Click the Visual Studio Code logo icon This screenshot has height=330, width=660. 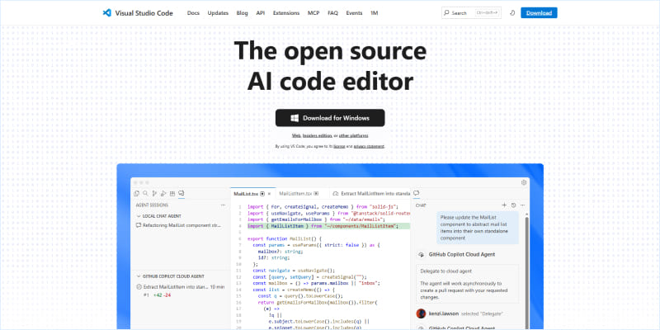[x=107, y=12]
